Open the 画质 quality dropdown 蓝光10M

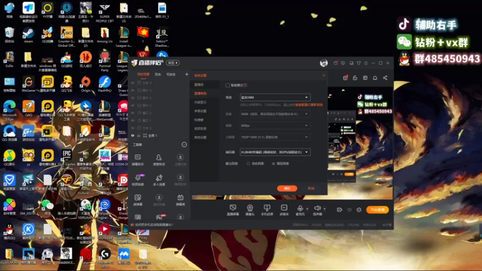coord(275,98)
